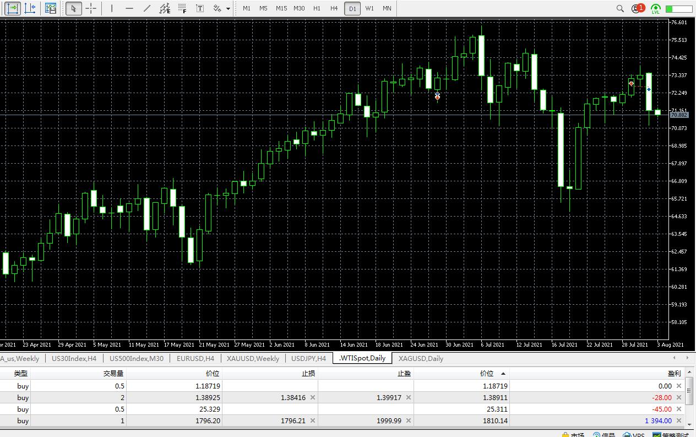
Task: Pick the horizontal line drawing tool
Action: pos(129,8)
